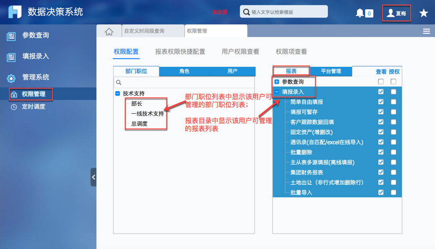This screenshot has width=435, height=249.
Task: Click the 定时调度 clock icon
Action: pos(14,107)
